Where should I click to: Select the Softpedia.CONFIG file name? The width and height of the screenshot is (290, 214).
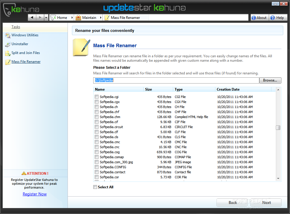point(113,167)
